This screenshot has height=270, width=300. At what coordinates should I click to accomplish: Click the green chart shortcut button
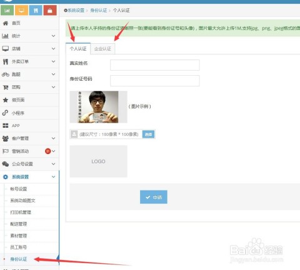pos(7,10)
